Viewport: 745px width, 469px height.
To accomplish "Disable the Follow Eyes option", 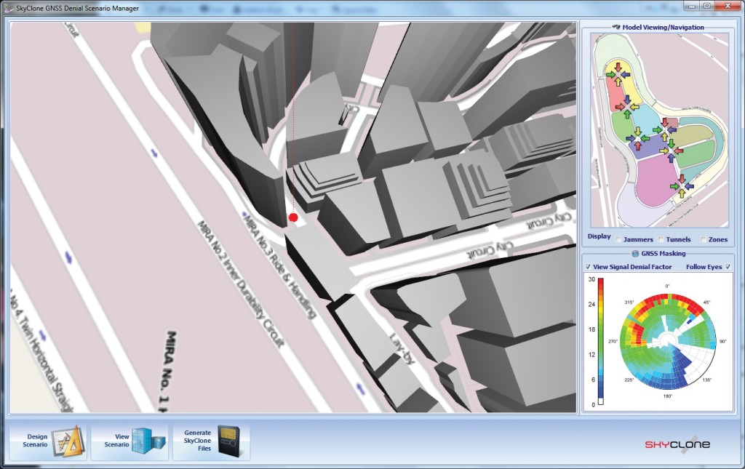I will tap(728, 266).
